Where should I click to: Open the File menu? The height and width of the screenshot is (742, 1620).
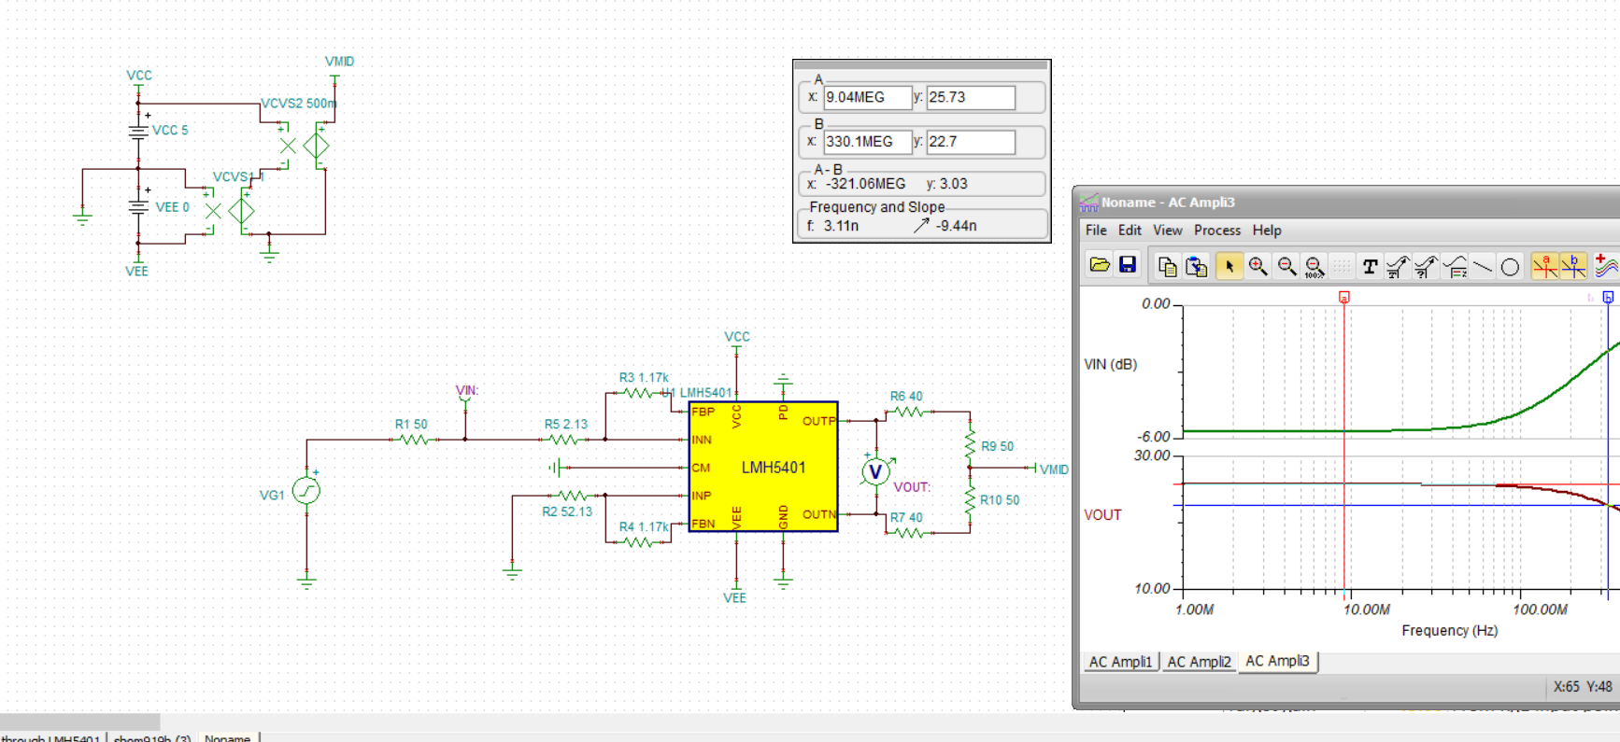[x=1096, y=231]
